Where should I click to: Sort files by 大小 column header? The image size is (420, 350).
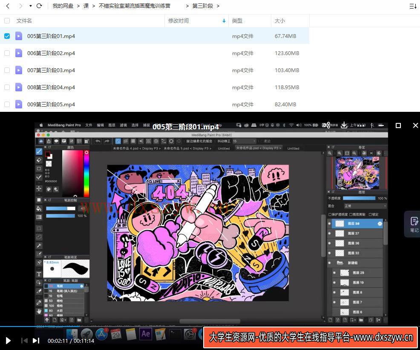tap(279, 20)
